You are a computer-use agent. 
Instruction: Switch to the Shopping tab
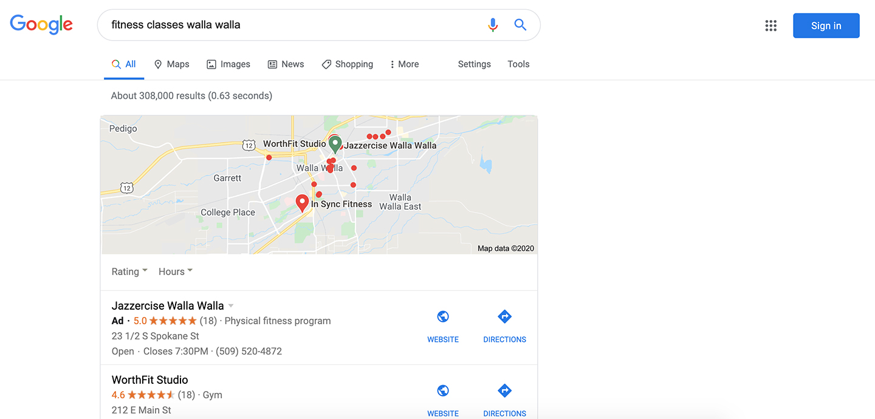click(347, 64)
